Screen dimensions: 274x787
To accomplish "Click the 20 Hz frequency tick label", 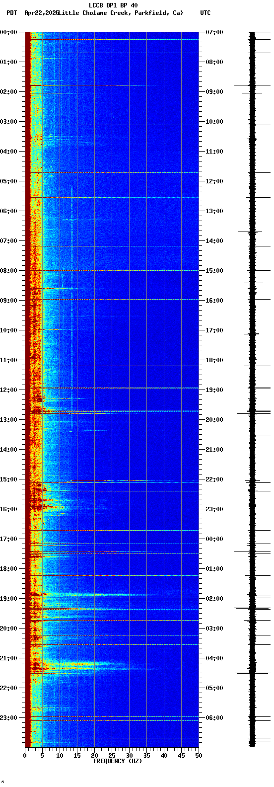I will 94,756.
